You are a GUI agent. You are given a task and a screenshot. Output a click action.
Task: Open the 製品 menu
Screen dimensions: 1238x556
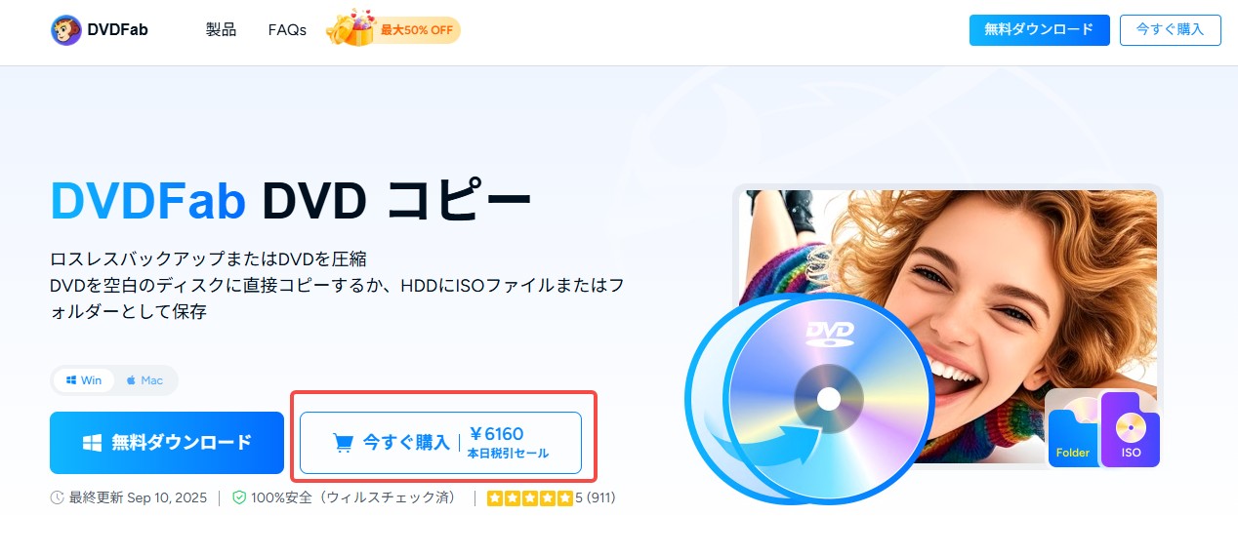221,29
